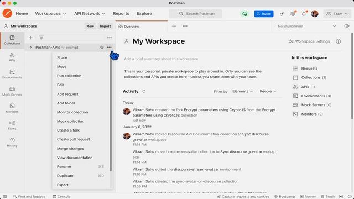Open the notifications bell
This screenshot has width=354, height=199.
point(304,14)
